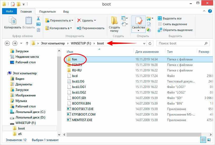The width and height of the screenshot is (215, 145).
Task: Switch to large icons view in status bar
Action: pos(208,140)
